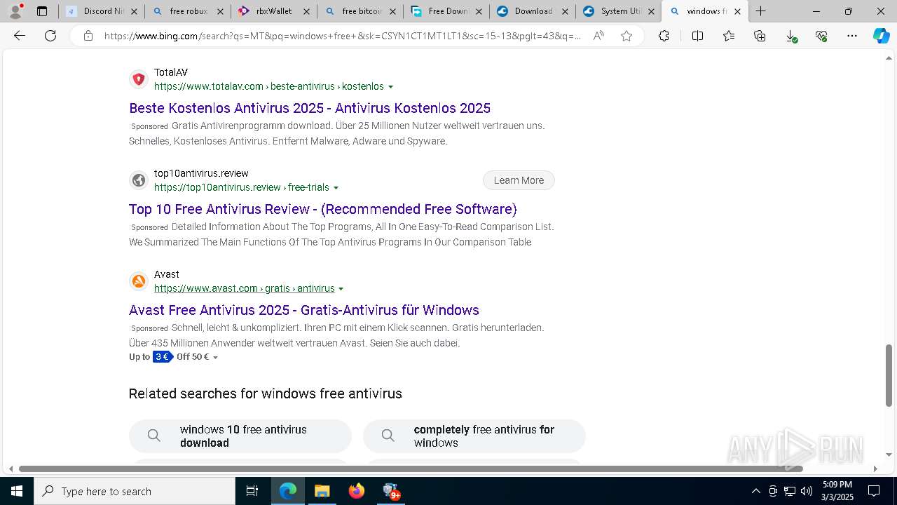Open Settings and more ellipsis
This screenshot has height=505, width=897.
coord(852,36)
